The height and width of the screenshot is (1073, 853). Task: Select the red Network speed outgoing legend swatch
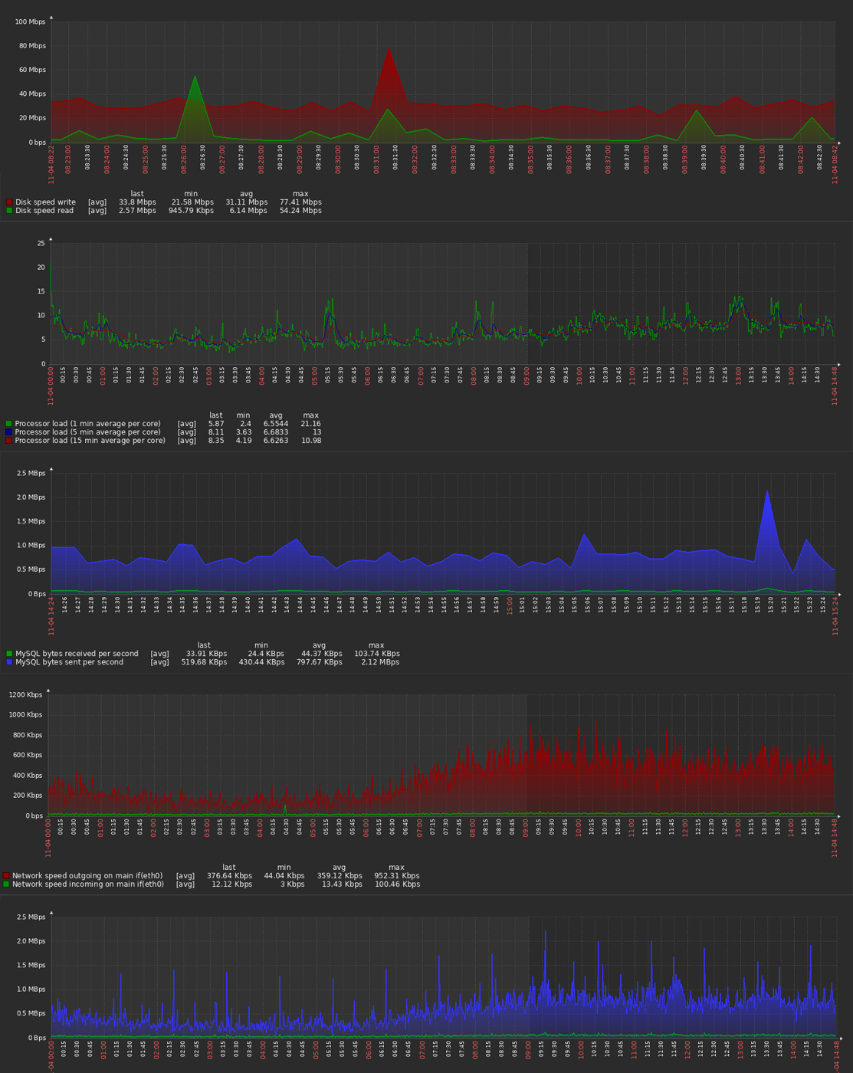[x=6, y=876]
